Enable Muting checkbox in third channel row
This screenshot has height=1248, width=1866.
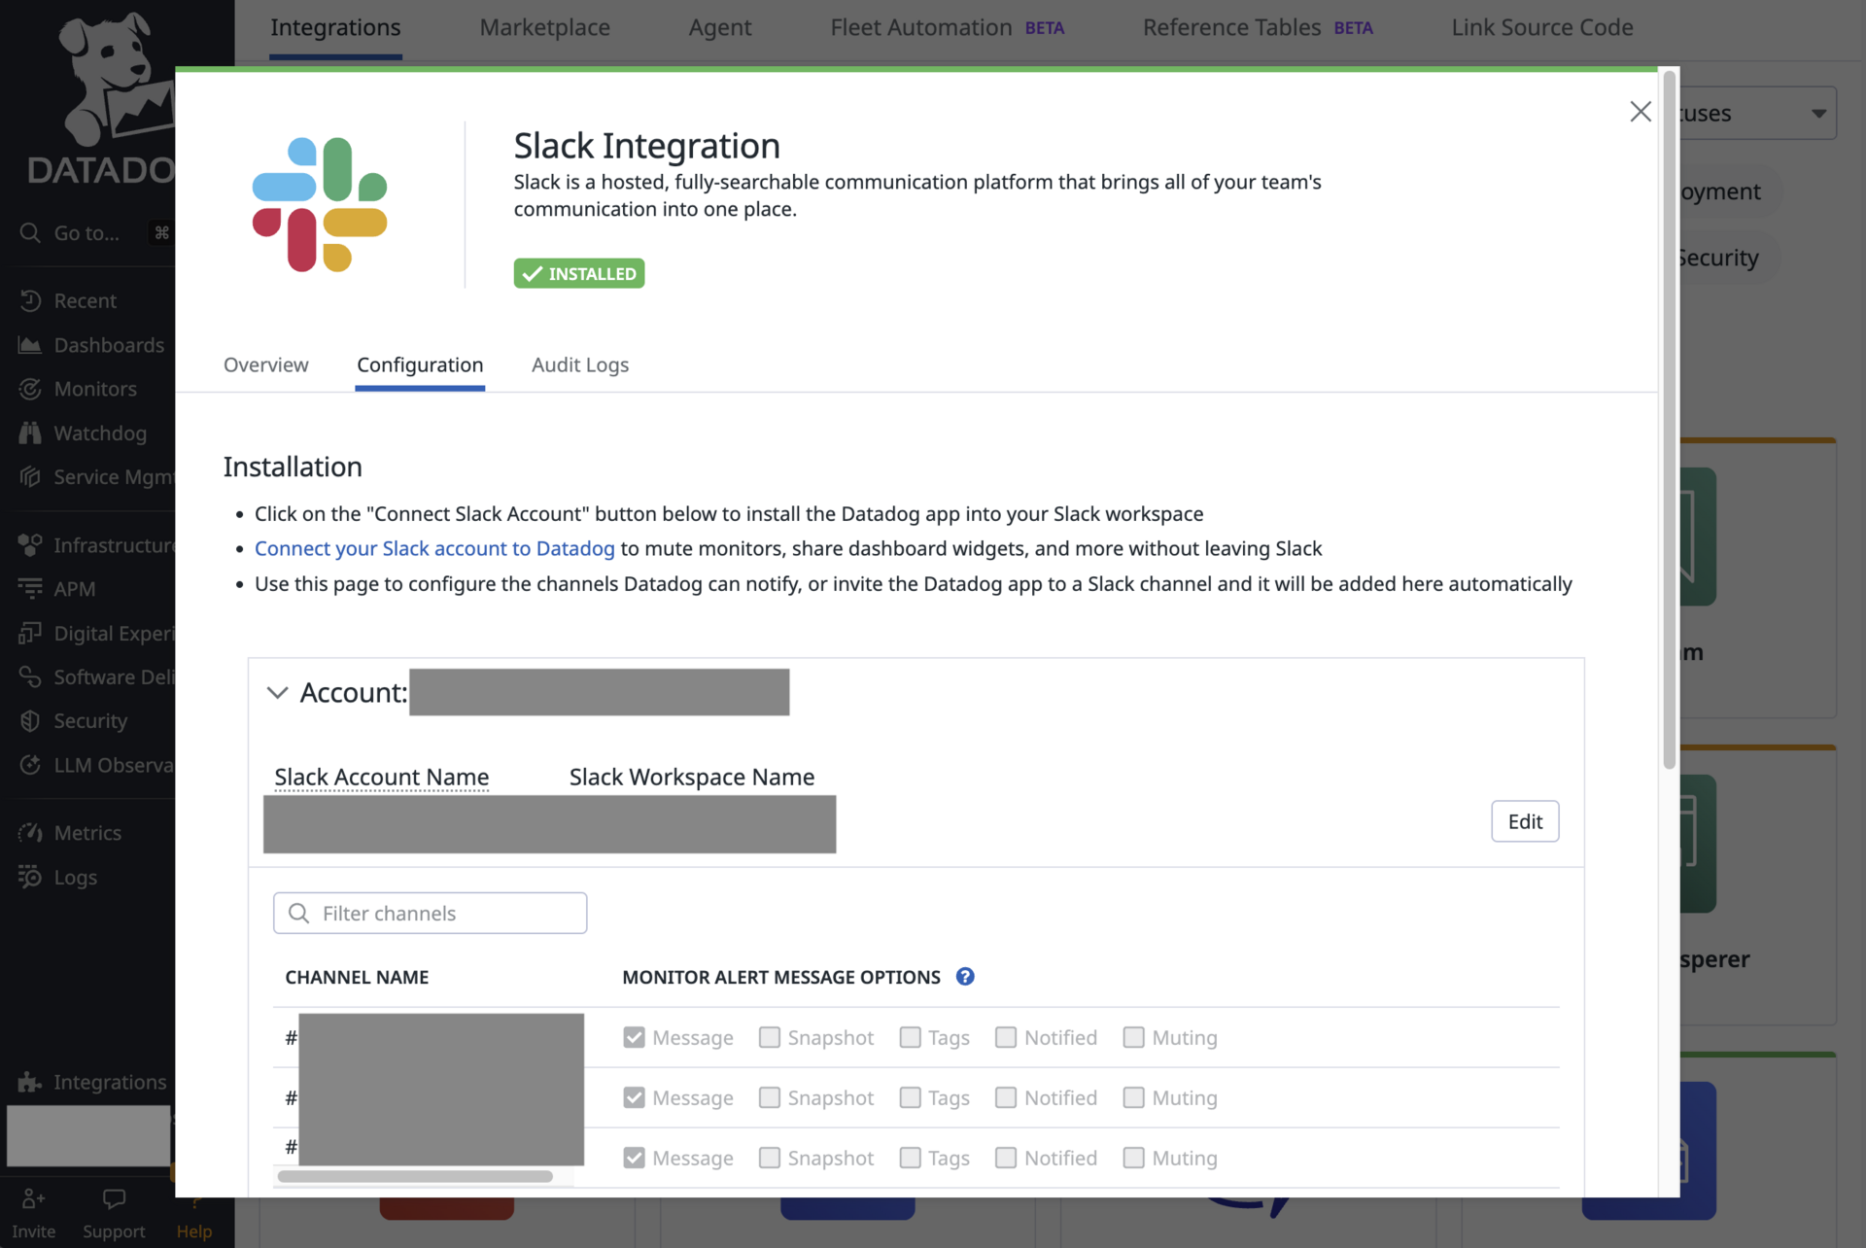[1133, 1158]
